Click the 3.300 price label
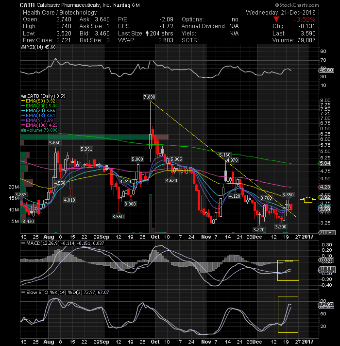 point(280,226)
